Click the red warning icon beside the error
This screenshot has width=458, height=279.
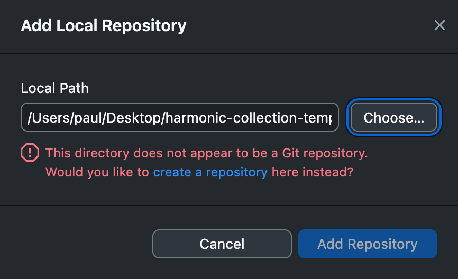30,153
